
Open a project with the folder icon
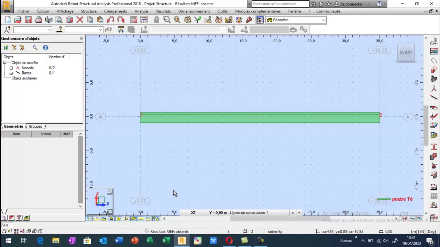[18, 20]
